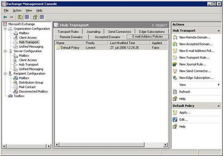Click the New Journal Rule icon
This screenshot has height=156, width=223.
coord(175,64)
